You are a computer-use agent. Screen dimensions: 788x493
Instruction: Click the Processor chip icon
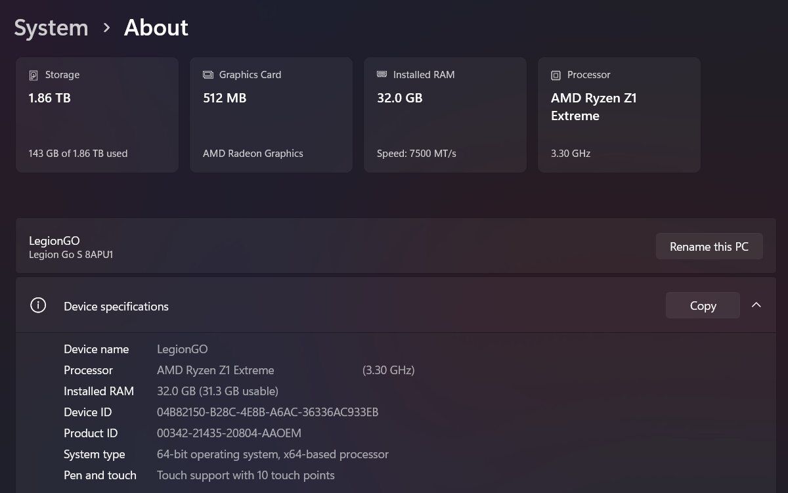coord(556,75)
